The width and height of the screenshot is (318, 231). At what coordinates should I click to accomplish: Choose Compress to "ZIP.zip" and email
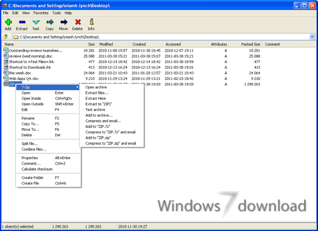click(x=111, y=143)
